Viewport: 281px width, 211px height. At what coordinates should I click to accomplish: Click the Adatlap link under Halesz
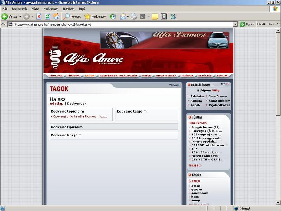(57, 104)
